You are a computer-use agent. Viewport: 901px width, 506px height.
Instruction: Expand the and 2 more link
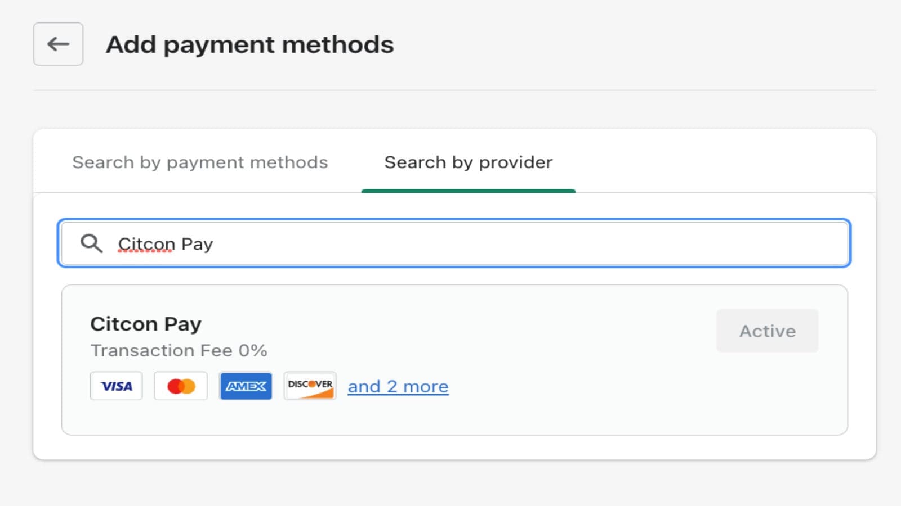tap(398, 386)
